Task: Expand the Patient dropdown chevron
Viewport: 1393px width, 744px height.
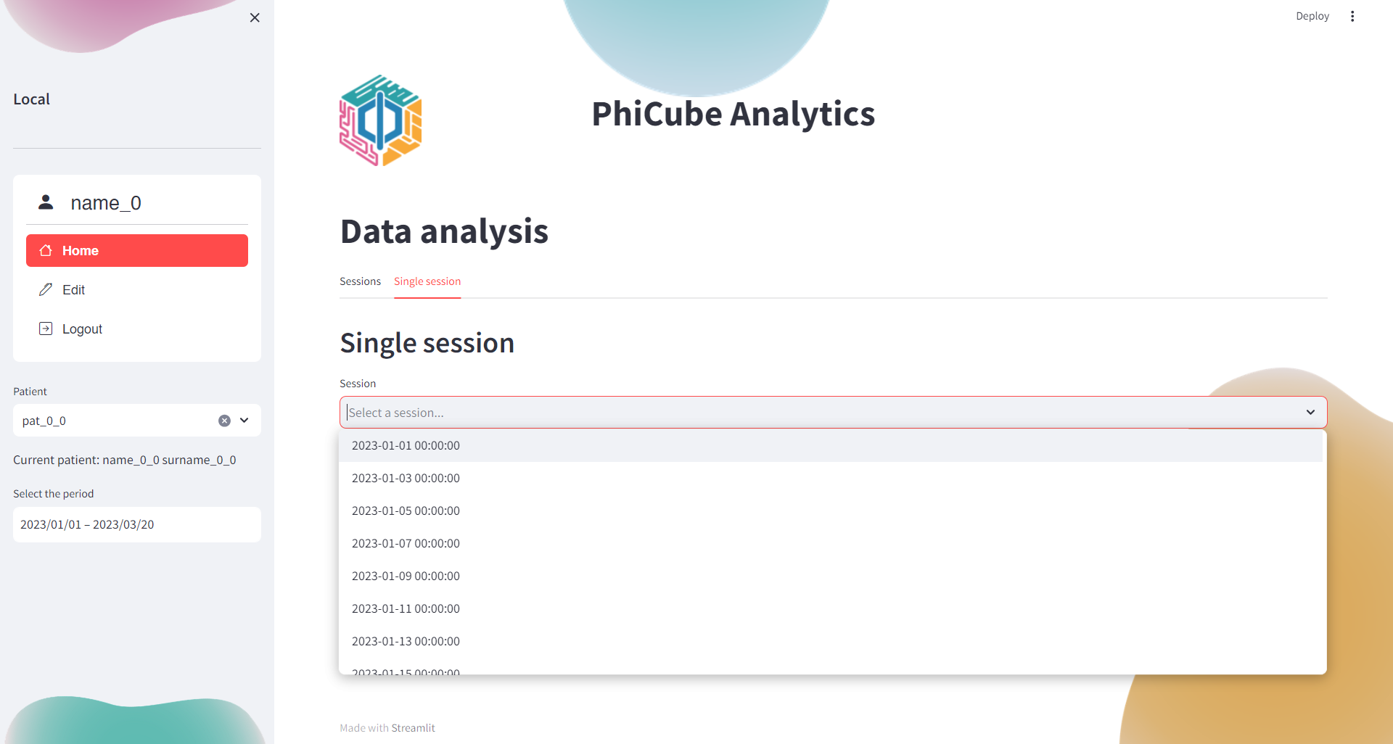Action: [245, 421]
